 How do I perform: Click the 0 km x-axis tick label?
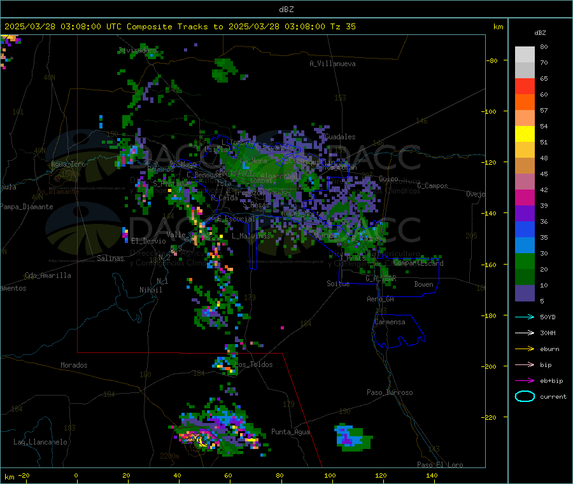76,475
